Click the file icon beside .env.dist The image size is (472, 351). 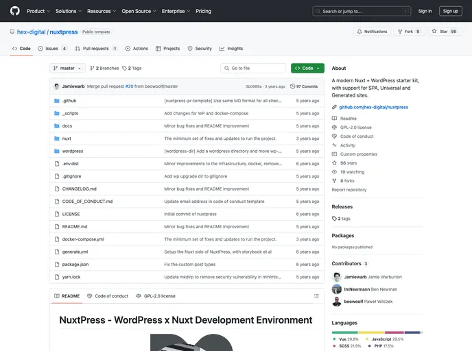click(x=56, y=164)
